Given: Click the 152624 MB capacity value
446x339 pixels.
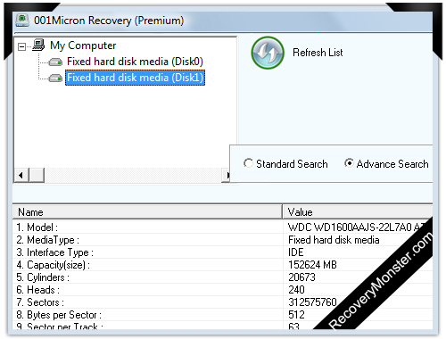Looking at the screenshot, I should tap(312, 265).
